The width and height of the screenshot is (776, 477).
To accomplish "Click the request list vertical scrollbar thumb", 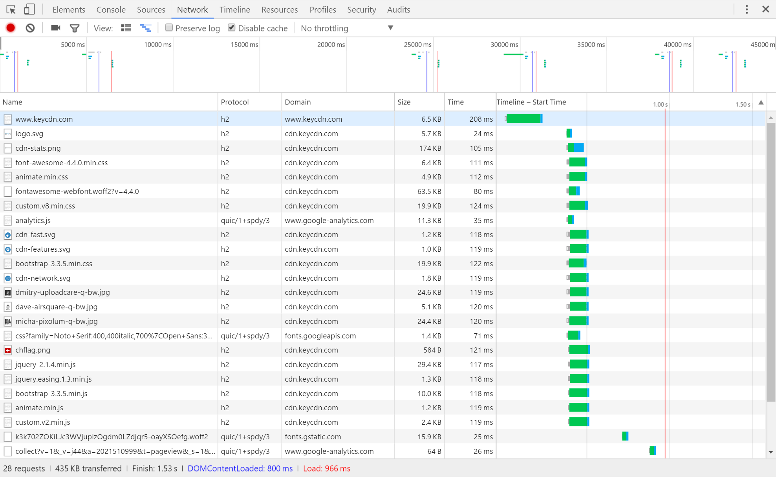I will pyautogui.click(x=771, y=262).
